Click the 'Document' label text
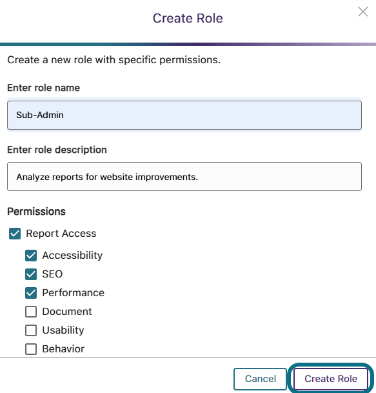The image size is (376, 393). pyautogui.click(x=67, y=312)
